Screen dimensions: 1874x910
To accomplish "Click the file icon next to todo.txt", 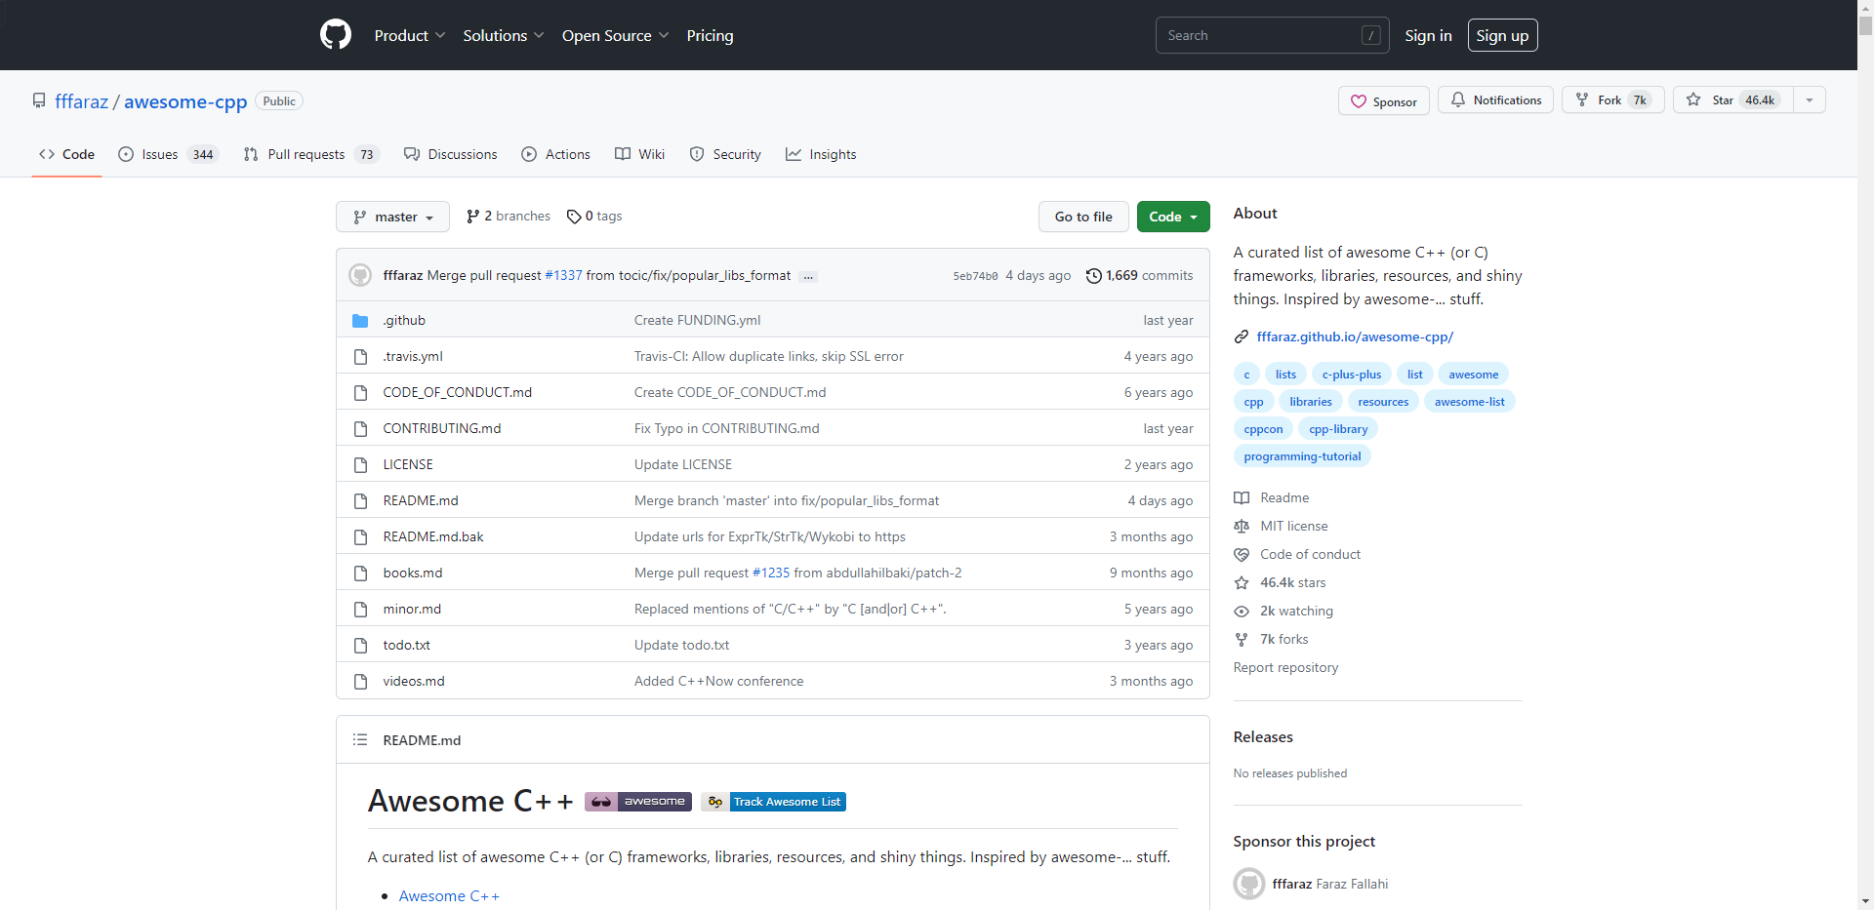I will point(360,646).
